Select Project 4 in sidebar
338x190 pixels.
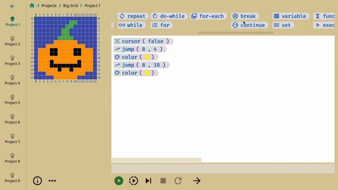(x=12, y=80)
